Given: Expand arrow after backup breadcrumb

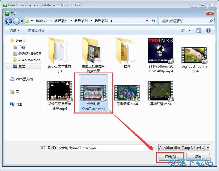Looking at the screenshot, I should click(51, 21).
